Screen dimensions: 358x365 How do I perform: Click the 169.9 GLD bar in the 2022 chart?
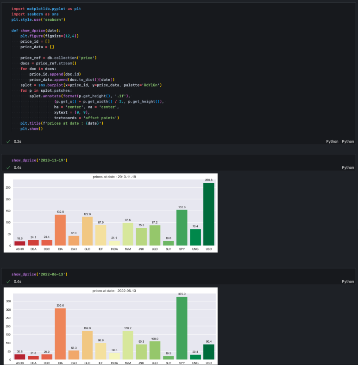(x=87, y=346)
